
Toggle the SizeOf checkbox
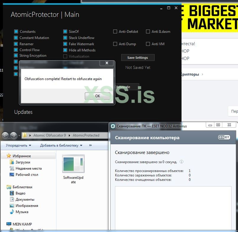tap(65, 32)
